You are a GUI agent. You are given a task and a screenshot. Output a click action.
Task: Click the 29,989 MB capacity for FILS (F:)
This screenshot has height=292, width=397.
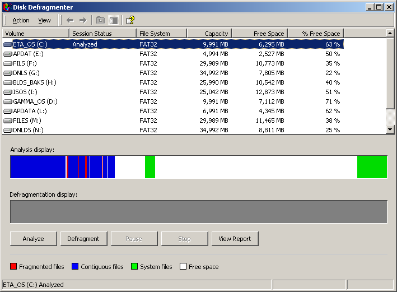pos(214,63)
